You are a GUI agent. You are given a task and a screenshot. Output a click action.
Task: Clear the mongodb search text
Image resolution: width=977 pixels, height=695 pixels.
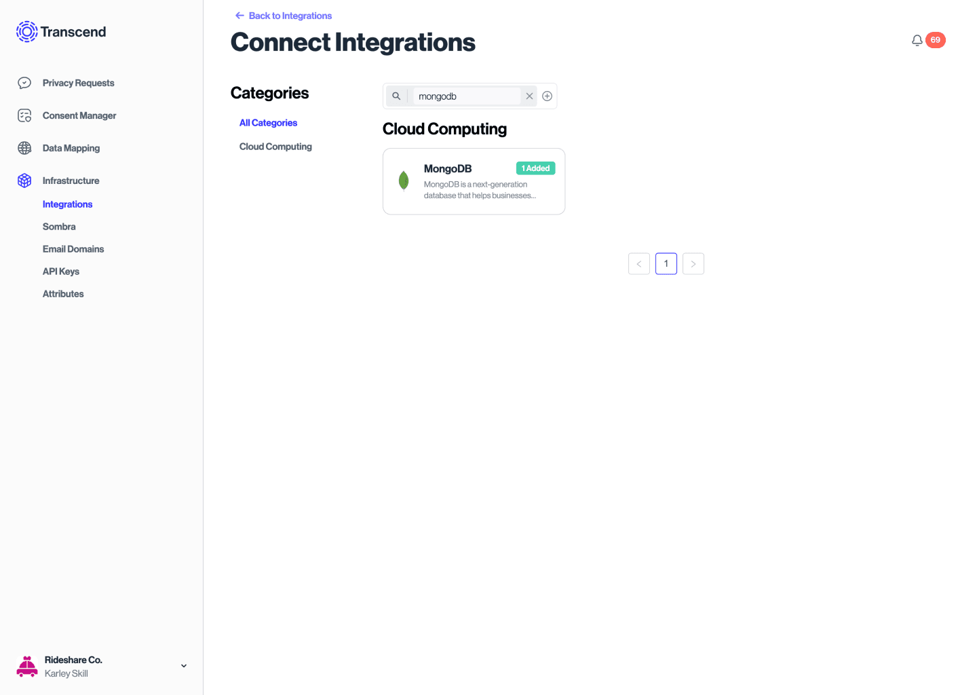pyautogui.click(x=529, y=96)
